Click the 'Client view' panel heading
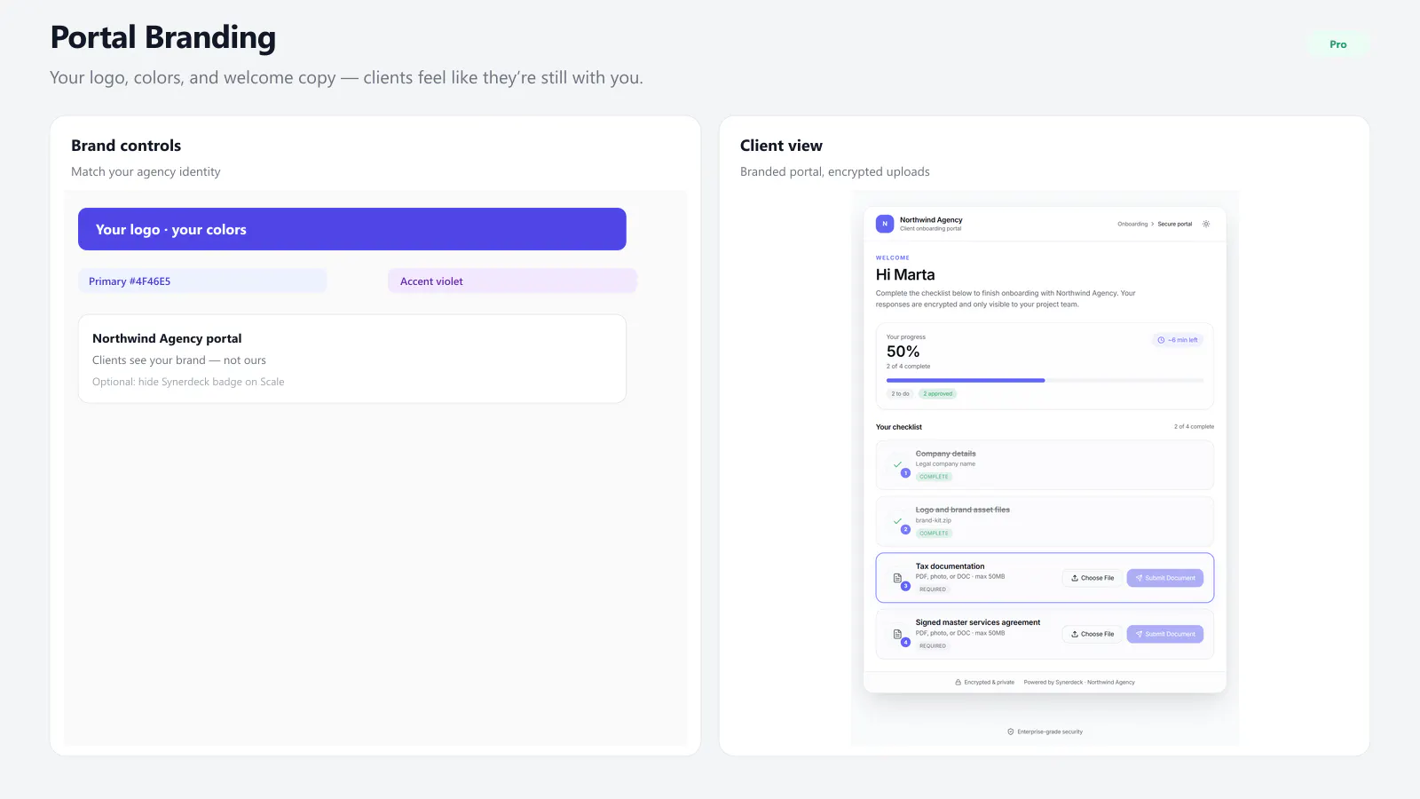 [x=781, y=146]
